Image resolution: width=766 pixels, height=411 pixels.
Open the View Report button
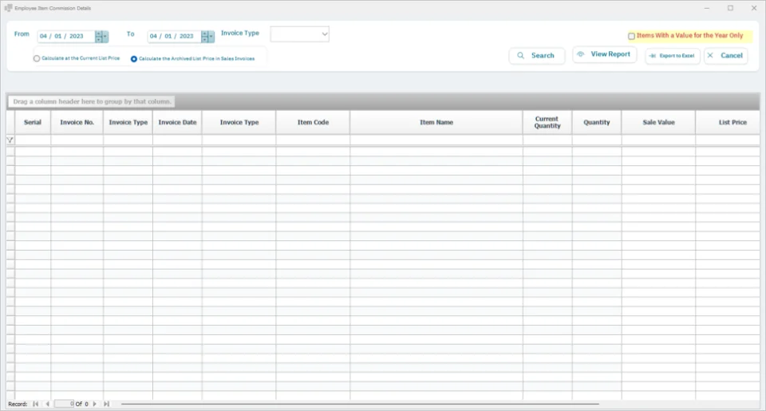604,54
